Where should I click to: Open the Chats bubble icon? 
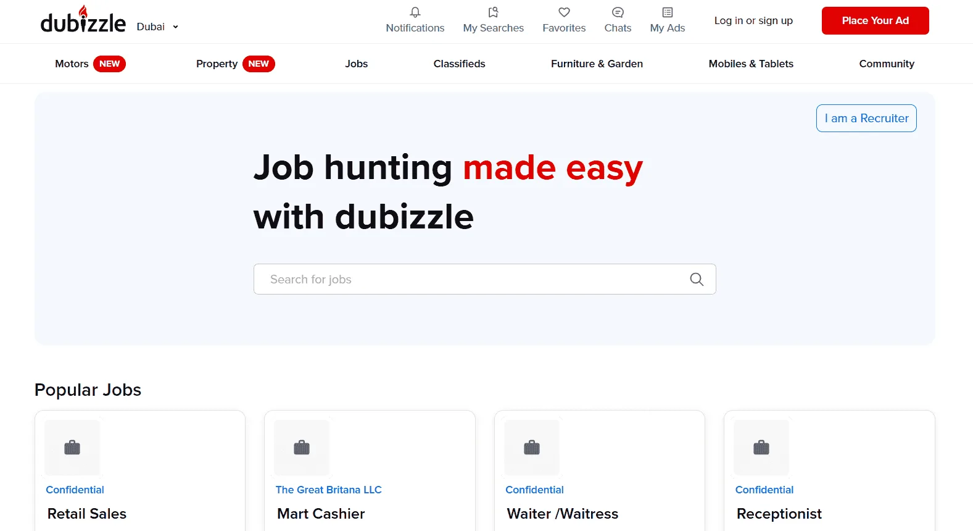click(x=618, y=12)
